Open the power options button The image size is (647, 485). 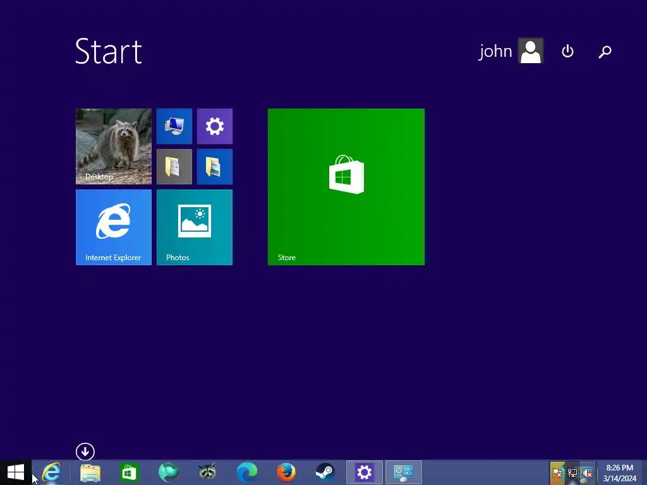(567, 51)
